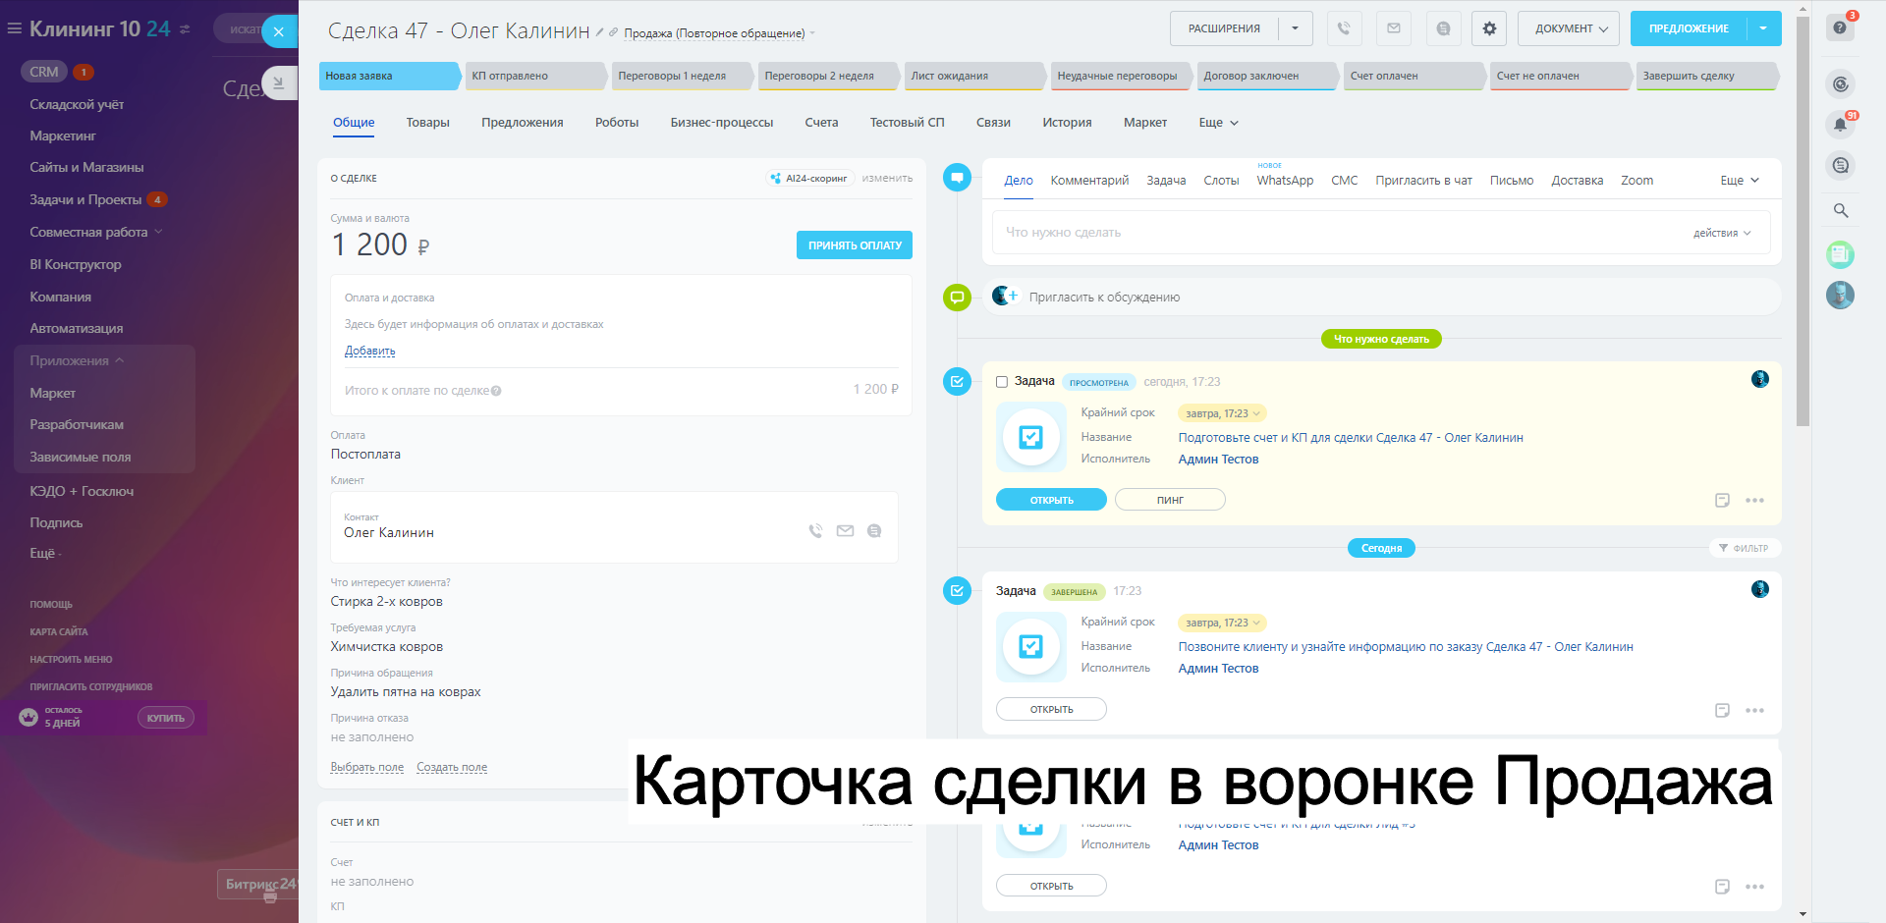Open the РАСШИРЕНИЯ dropdown arrow
The image size is (1886, 923).
click(1295, 28)
